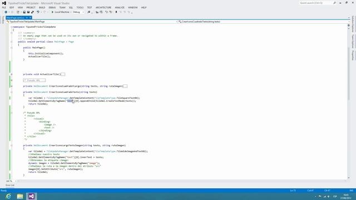Click the volume icon in system tray
356x200 pixels.
pos(329,196)
